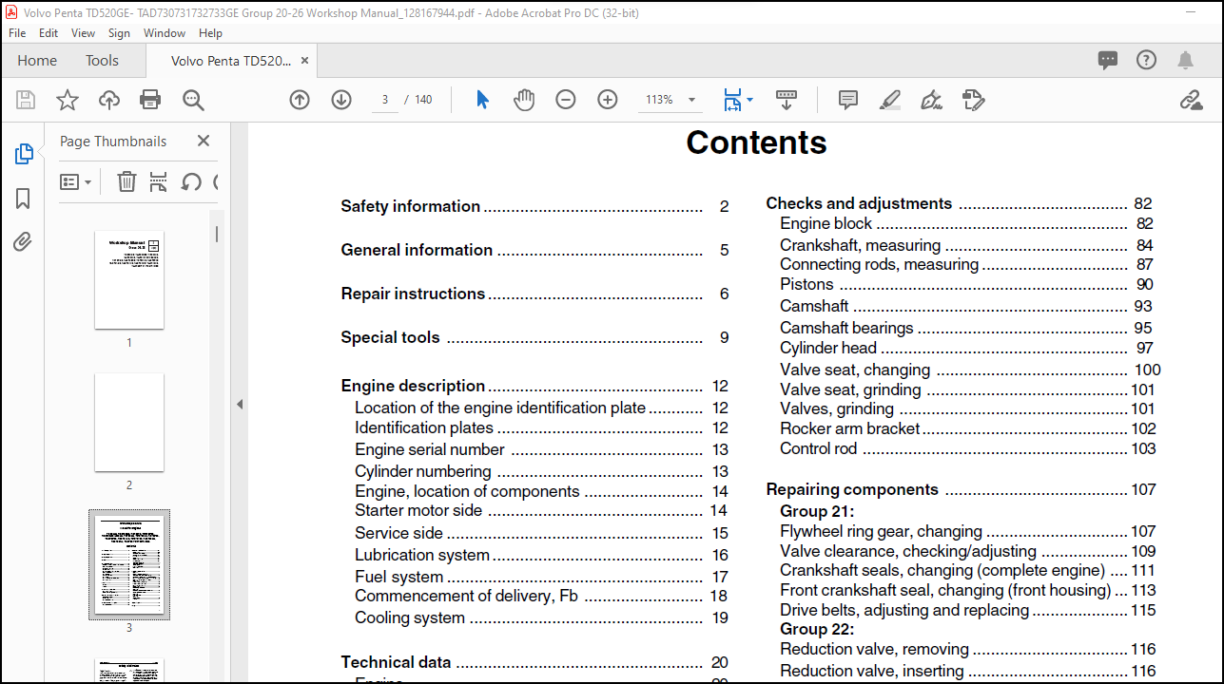Add a sticky note comment

(848, 100)
